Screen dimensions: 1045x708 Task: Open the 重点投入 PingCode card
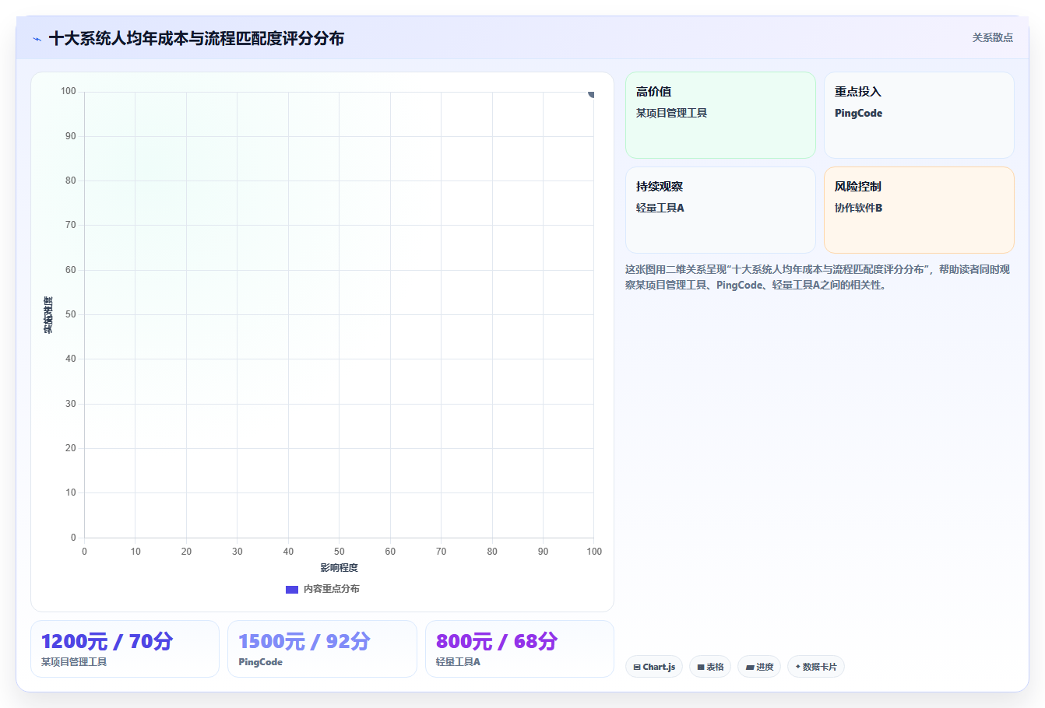tap(919, 115)
